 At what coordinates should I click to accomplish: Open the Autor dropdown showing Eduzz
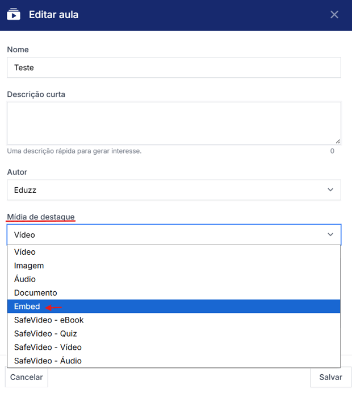(x=174, y=190)
